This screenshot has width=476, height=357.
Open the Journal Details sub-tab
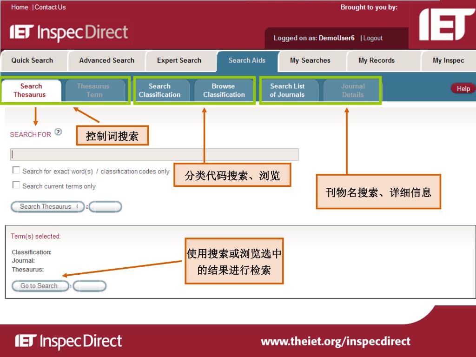pos(353,90)
